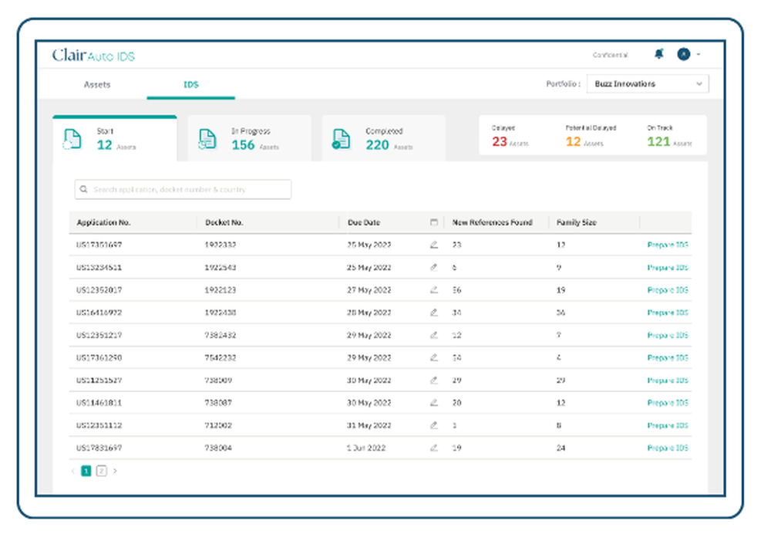The image size is (771, 548).
Task: Select the Start 12 Assets card
Action: pos(115,139)
